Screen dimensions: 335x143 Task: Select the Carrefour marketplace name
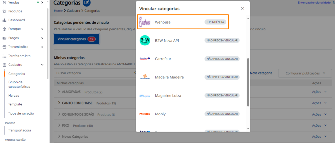[163, 59]
